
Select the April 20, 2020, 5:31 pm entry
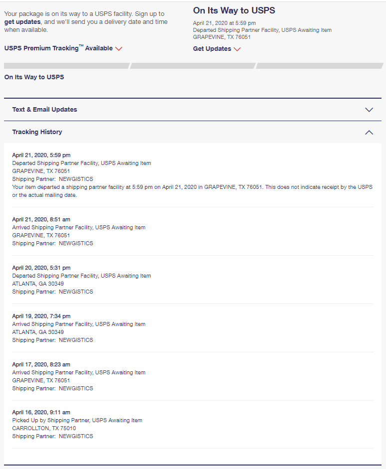(x=41, y=268)
